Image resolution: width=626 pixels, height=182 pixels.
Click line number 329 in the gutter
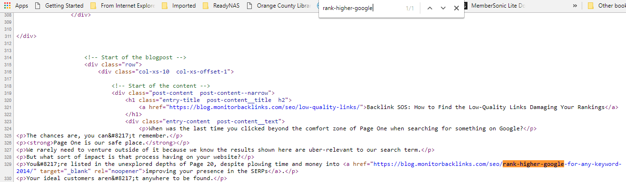pos(7,164)
